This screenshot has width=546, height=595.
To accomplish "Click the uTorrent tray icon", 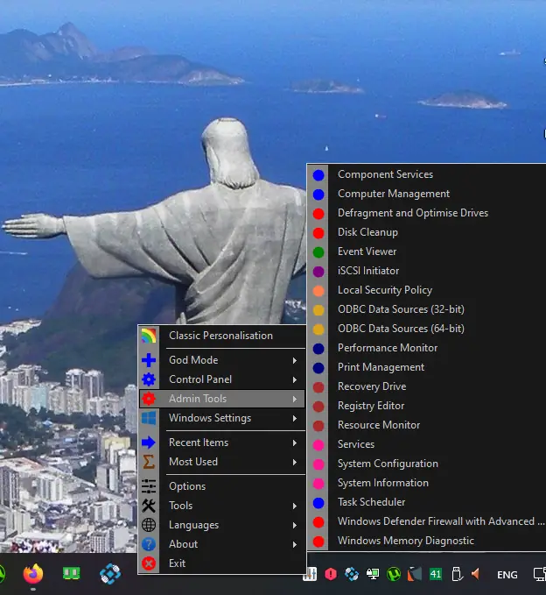I will pyautogui.click(x=394, y=574).
